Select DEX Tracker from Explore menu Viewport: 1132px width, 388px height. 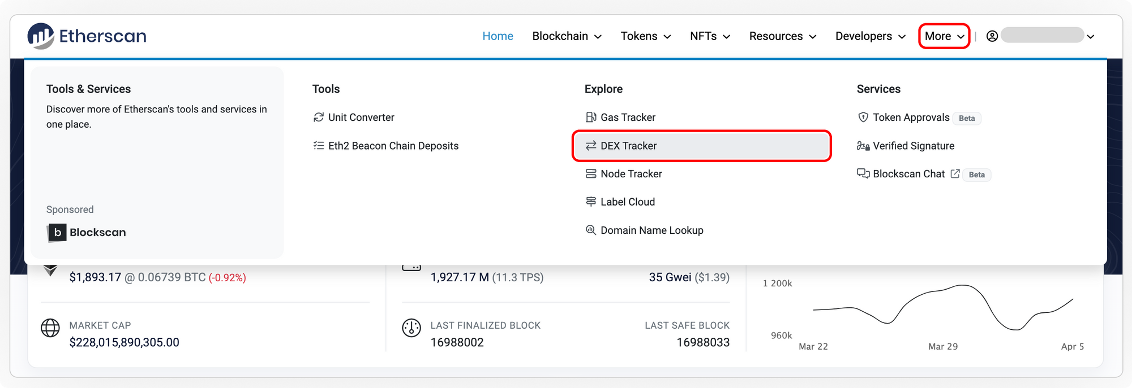click(x=628, y=146)
